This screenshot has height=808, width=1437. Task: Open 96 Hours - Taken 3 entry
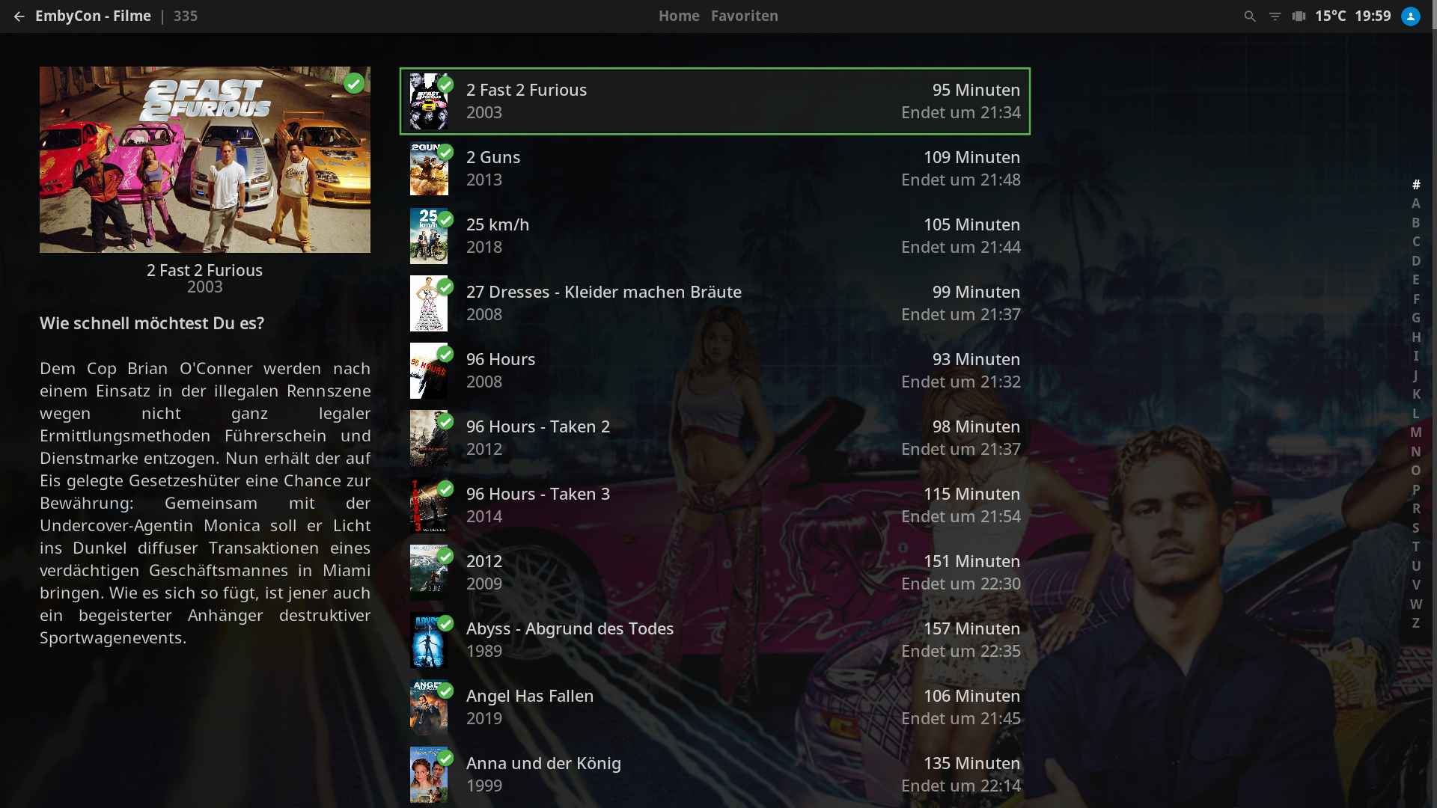coord(715,505)
